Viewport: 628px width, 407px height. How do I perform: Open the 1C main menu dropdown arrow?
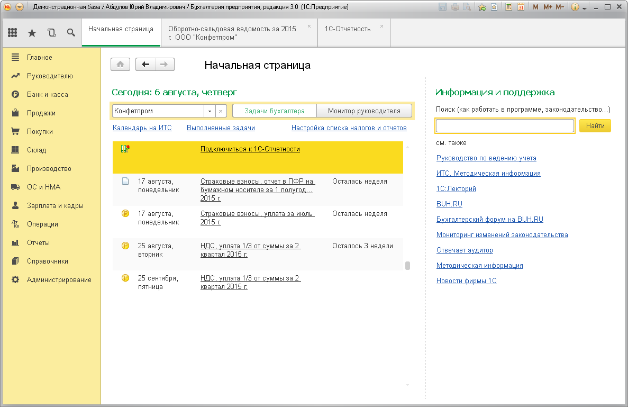[x=20, y=7]
